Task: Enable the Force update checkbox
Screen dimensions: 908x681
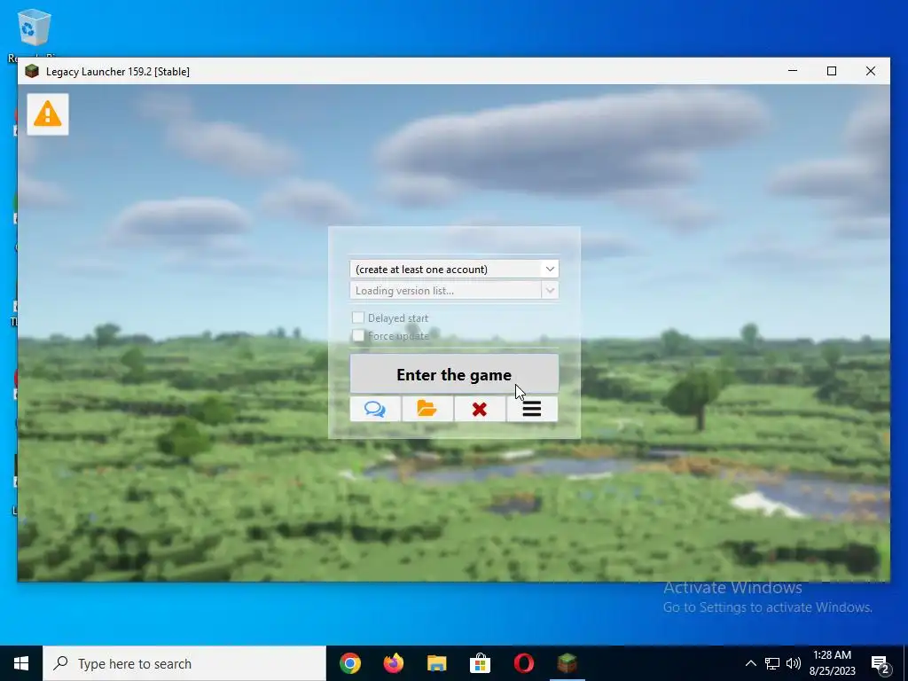Action: [x=358, y=335]
